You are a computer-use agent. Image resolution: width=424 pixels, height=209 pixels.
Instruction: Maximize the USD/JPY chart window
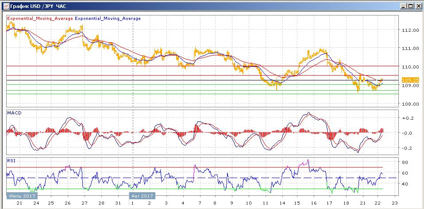tap(410, 5)
